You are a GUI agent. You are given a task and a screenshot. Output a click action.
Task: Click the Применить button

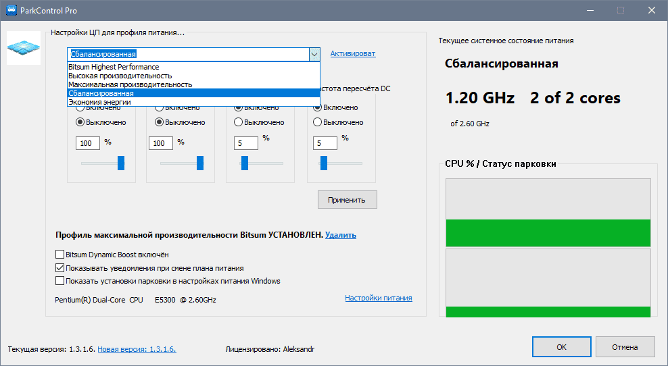pyautogui.click(x=348, y=200)
